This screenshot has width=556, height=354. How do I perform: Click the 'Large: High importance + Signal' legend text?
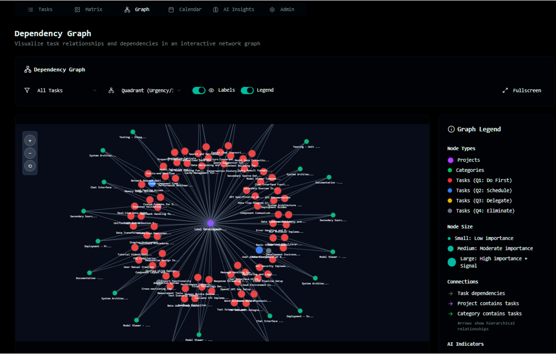click(493, 262)
